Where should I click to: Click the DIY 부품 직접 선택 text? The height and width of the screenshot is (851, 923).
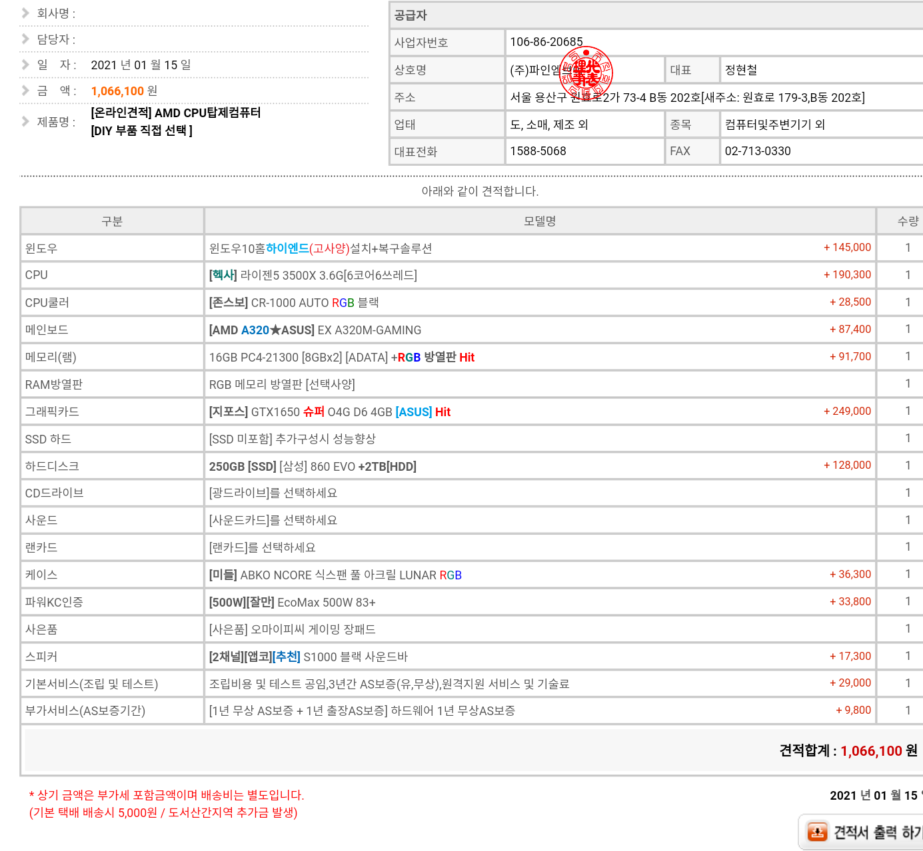pyautogui.click(x=141, y=131)
